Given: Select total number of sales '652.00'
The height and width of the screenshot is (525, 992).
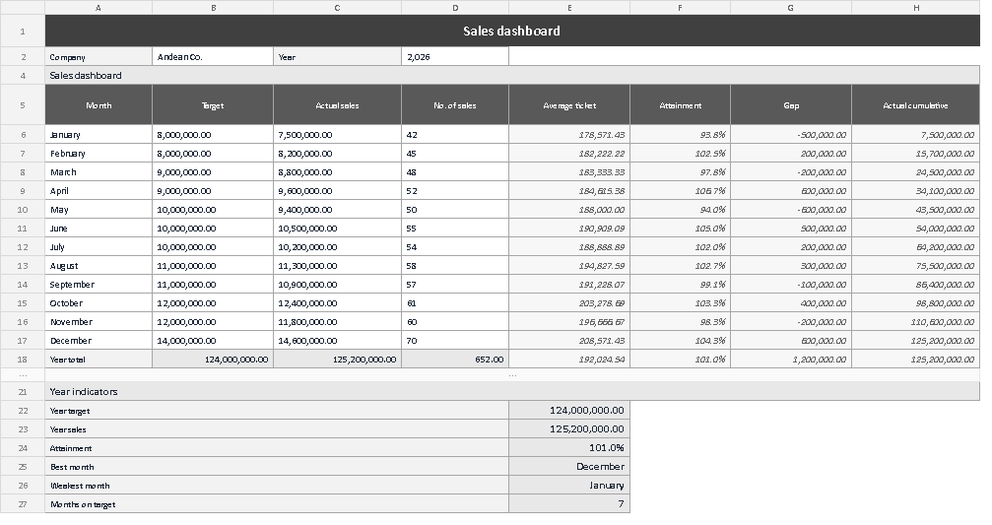Looking at the screenshot, I should 455,360.
